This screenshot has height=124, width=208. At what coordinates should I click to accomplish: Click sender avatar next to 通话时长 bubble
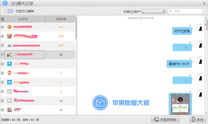click(199, 60)
